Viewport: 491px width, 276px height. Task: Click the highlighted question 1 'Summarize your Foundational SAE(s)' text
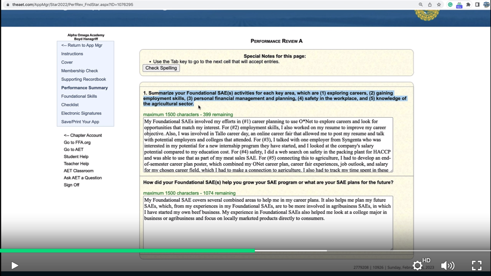pos(275,99)
